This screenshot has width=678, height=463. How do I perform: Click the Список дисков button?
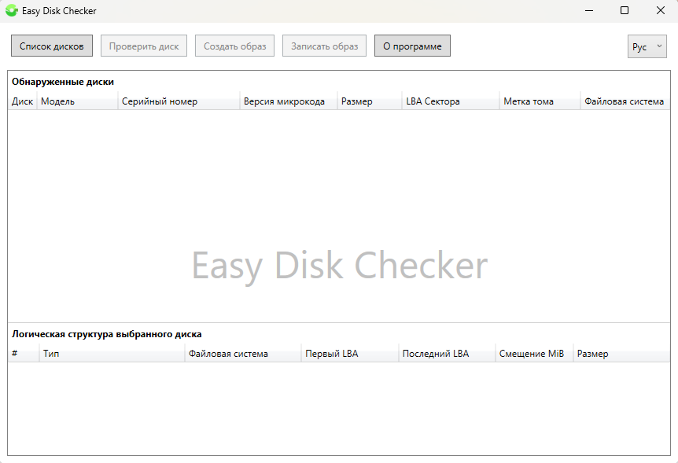click(x=52, y=46)
